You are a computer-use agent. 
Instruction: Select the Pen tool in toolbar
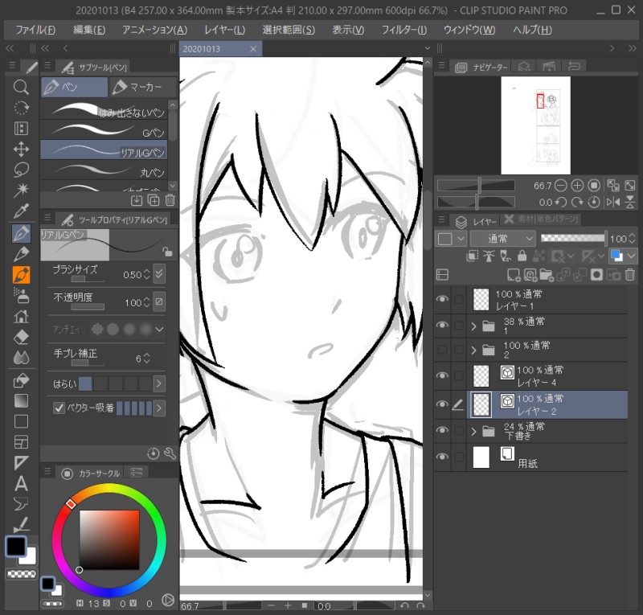(21, 233)
